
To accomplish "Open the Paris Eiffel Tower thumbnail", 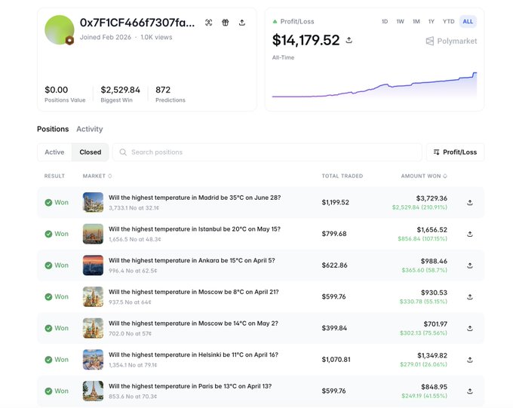I will tap(93, 391).
